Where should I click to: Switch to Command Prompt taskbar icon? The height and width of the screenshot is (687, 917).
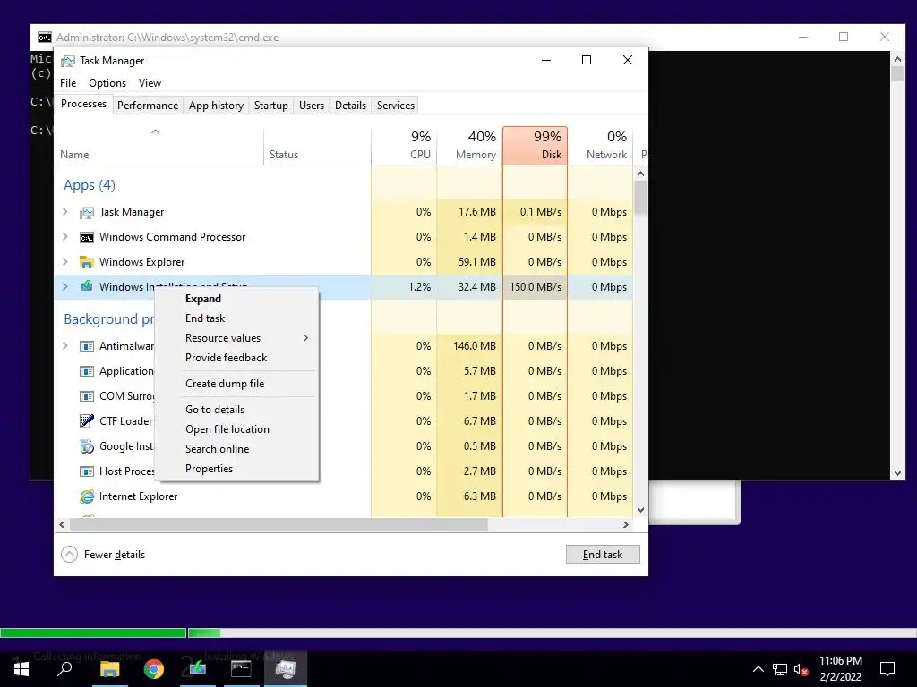coord(242,669)
